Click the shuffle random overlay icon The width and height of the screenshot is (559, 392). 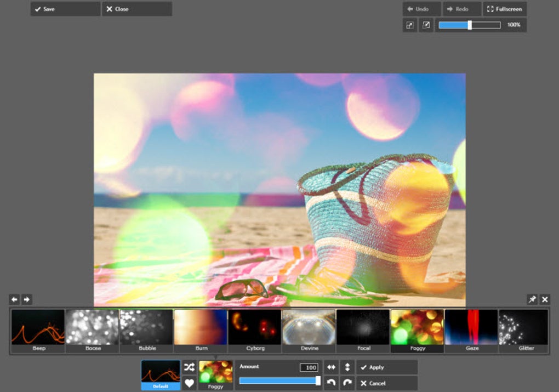click(x=189, y=367)
